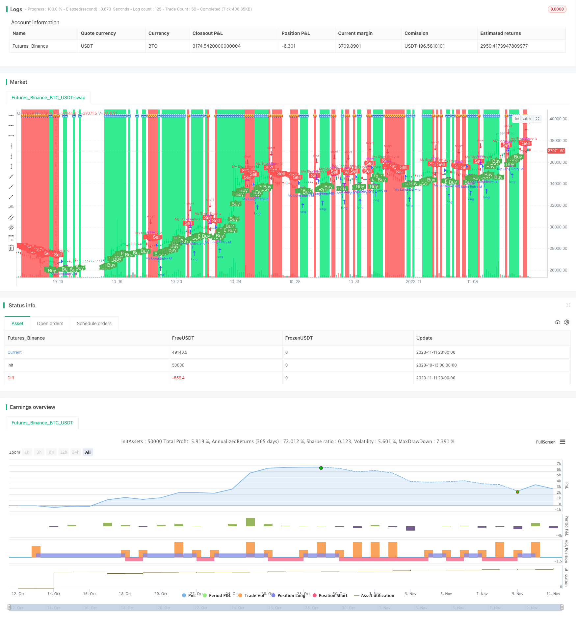Set zoom range to 12h
Viewport: 576px width, 620px height.
click(64, 452)
